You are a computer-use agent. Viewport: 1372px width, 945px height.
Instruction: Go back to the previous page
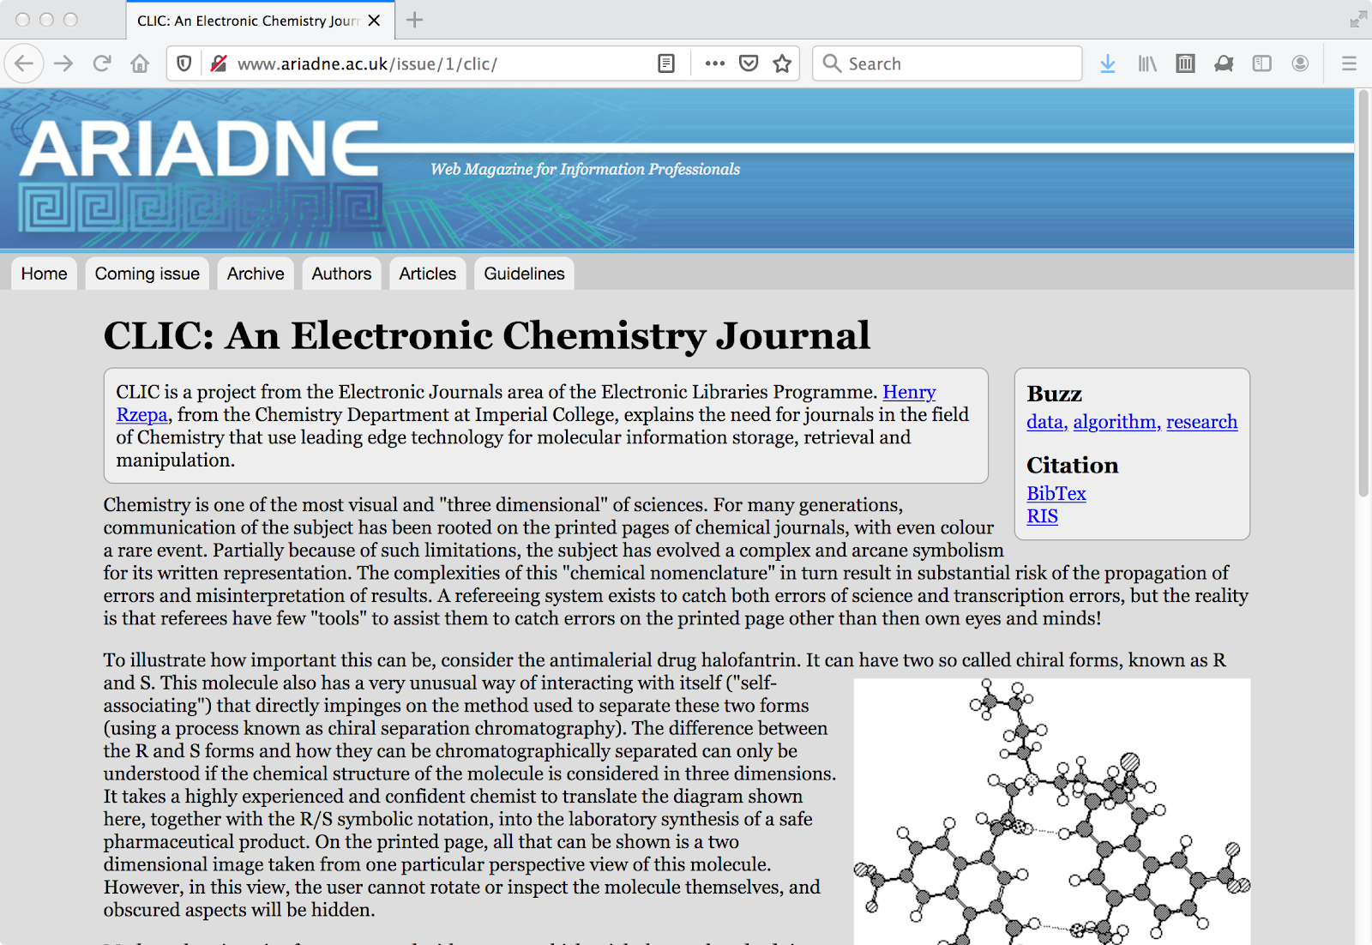tap(24, 63)
